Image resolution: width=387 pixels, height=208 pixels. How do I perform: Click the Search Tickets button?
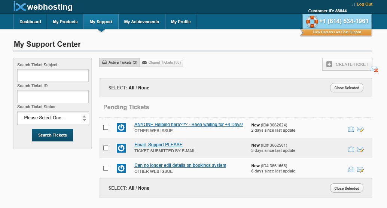pyautogui.click(x=52, y=135)
